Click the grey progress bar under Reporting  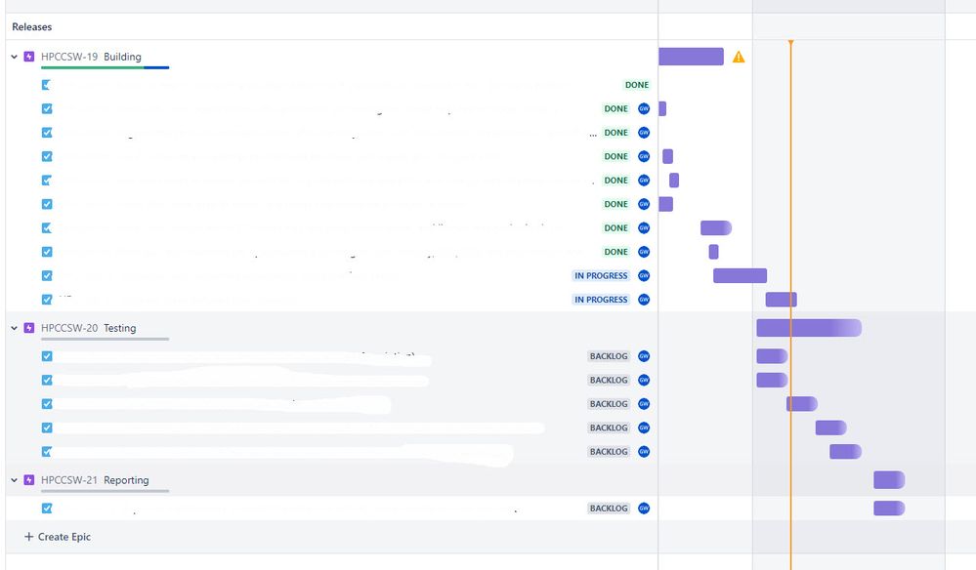coord(106,491)
